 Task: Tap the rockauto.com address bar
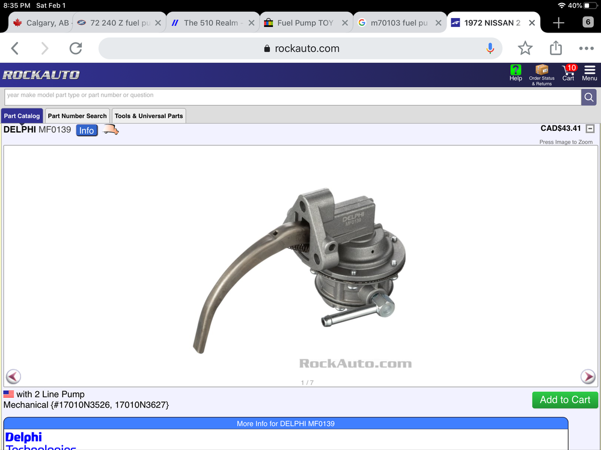point(300,48)
